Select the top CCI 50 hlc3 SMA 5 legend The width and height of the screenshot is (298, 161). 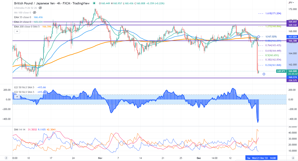click(24, 87)
